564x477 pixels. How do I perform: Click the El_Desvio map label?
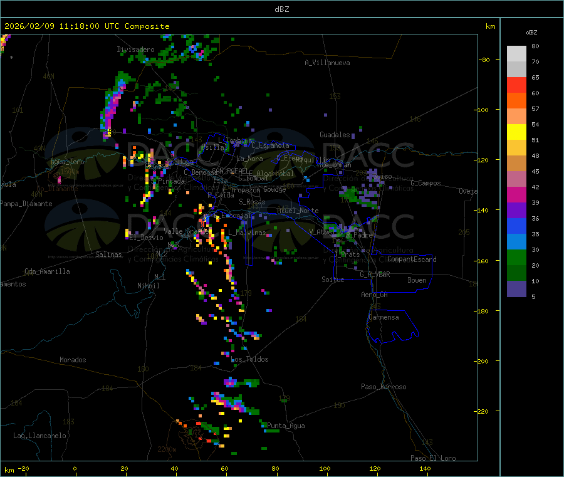(x=147, y=238)
